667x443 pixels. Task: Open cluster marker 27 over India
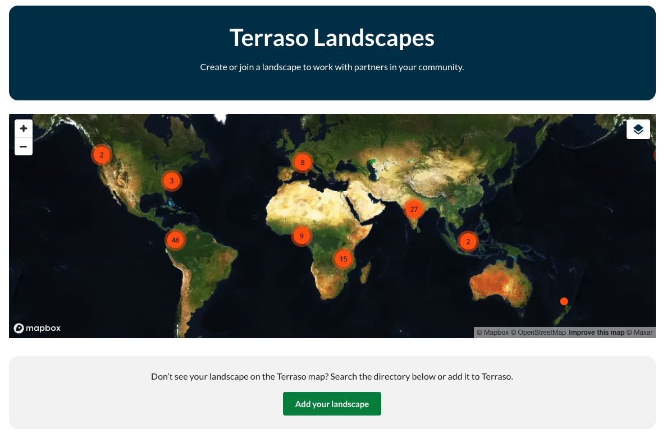click(414, 209)
